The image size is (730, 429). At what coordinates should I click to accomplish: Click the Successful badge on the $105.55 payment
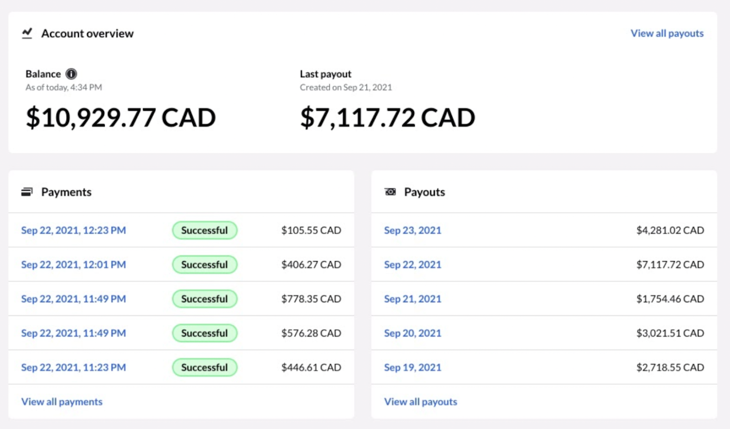click(204, 230)
